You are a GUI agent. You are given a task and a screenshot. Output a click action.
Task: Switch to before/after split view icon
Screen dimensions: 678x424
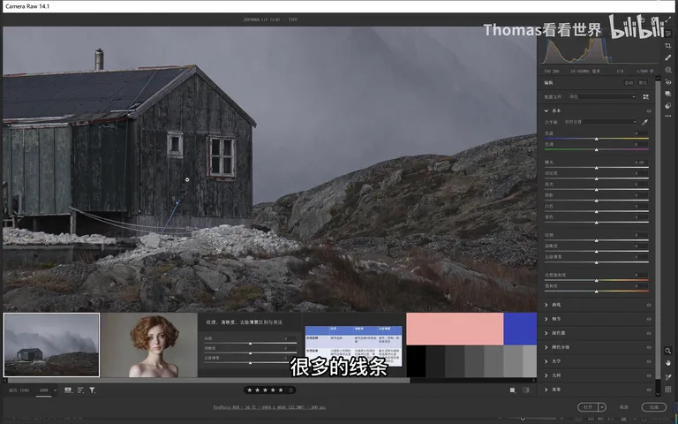526,390
